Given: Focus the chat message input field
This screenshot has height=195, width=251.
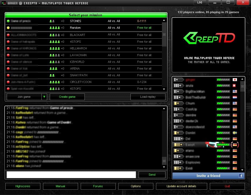Looking at the screenshot, I should (71, 175).
